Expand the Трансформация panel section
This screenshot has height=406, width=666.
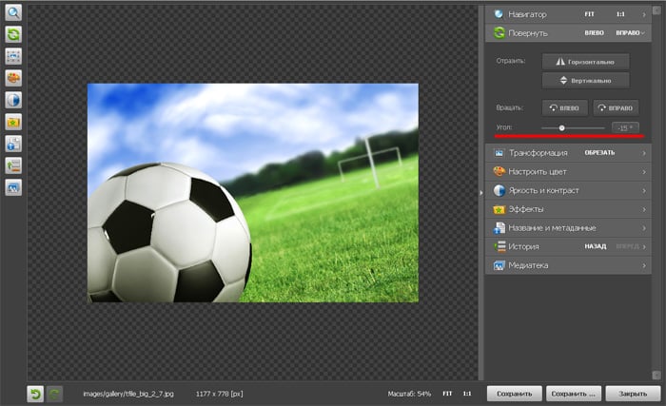[x=539, y=152]
